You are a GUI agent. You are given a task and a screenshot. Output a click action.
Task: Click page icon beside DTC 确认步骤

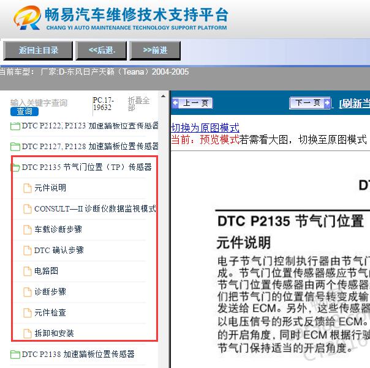28,250
